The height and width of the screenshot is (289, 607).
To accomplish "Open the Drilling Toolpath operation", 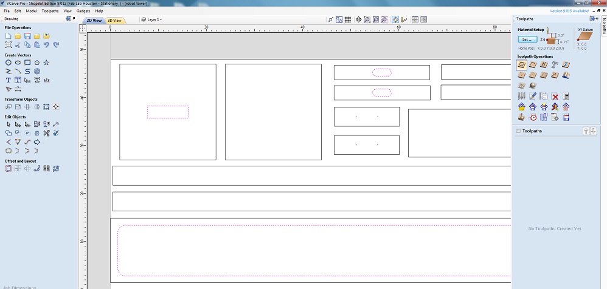I will pyautogui.click(x=544, y=65).
